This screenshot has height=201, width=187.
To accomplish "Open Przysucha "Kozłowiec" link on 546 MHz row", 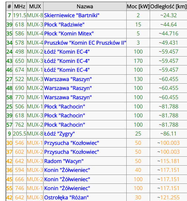I will click(72, 143).
